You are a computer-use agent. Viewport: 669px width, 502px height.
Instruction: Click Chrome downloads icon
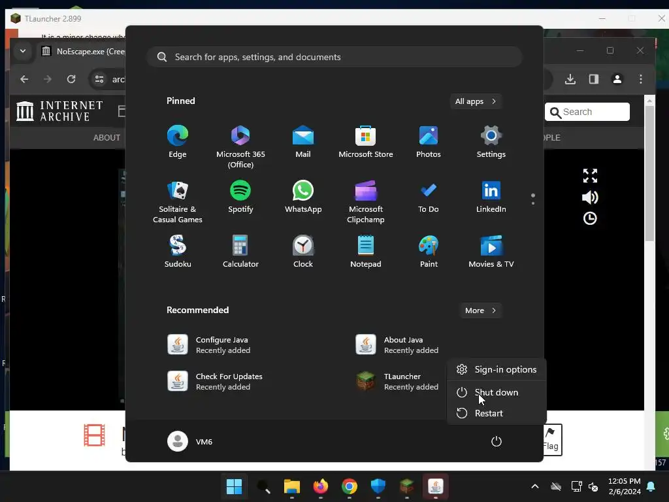point(570,79)
